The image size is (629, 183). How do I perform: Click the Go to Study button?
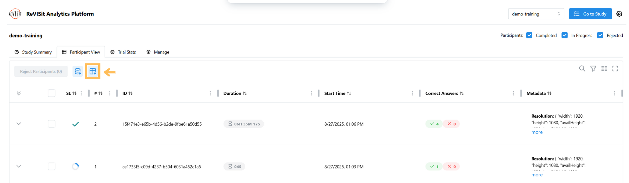[590, 14]
